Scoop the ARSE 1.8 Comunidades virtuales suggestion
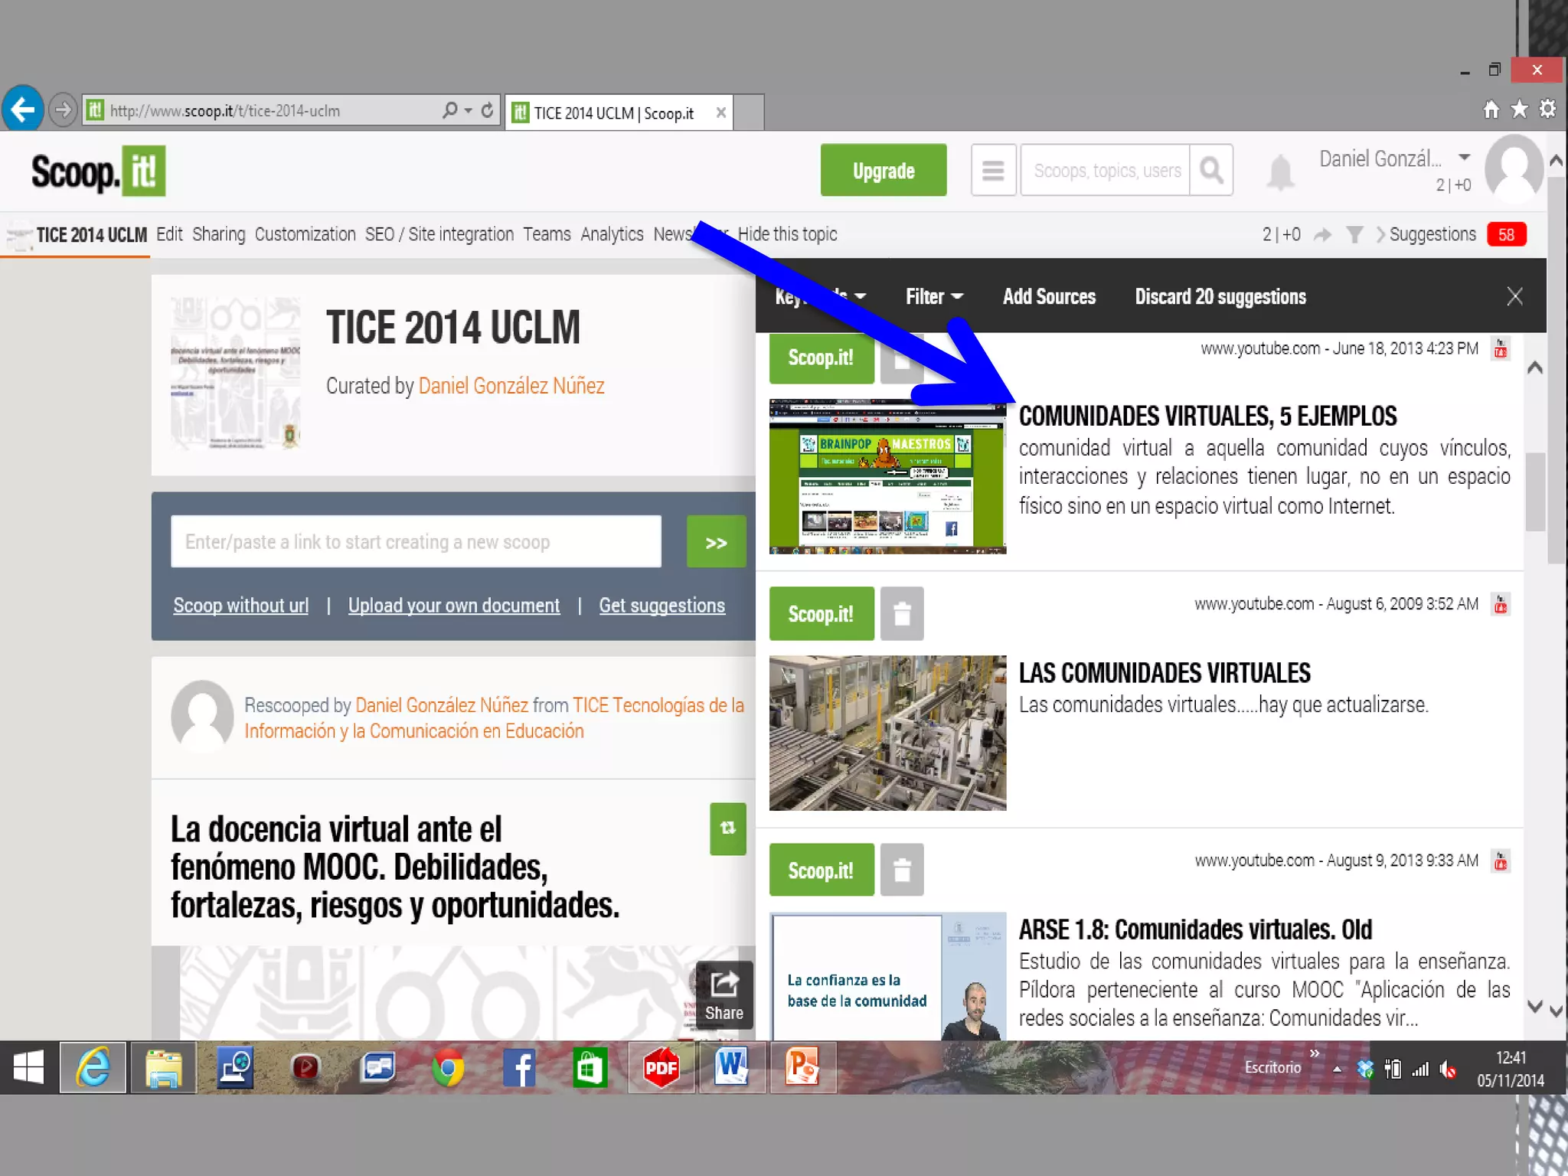Image resolution: width=1568 pixels, height=1176 pixels. coord(821,870)
